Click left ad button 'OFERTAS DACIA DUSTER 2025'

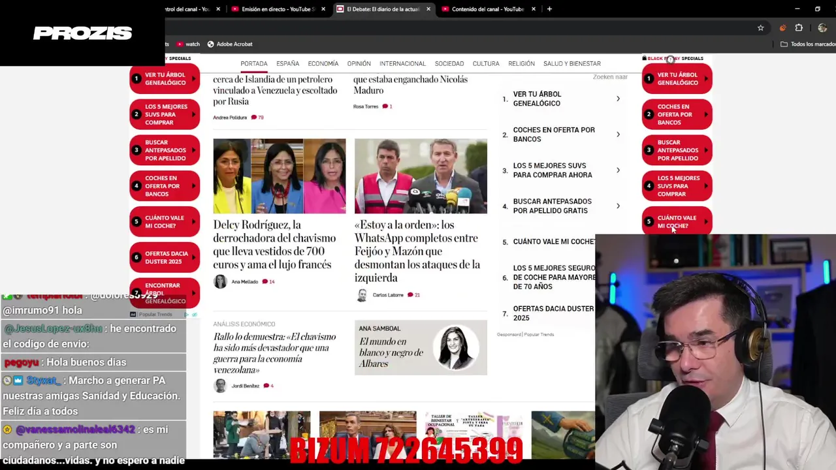tap(165, 257)
